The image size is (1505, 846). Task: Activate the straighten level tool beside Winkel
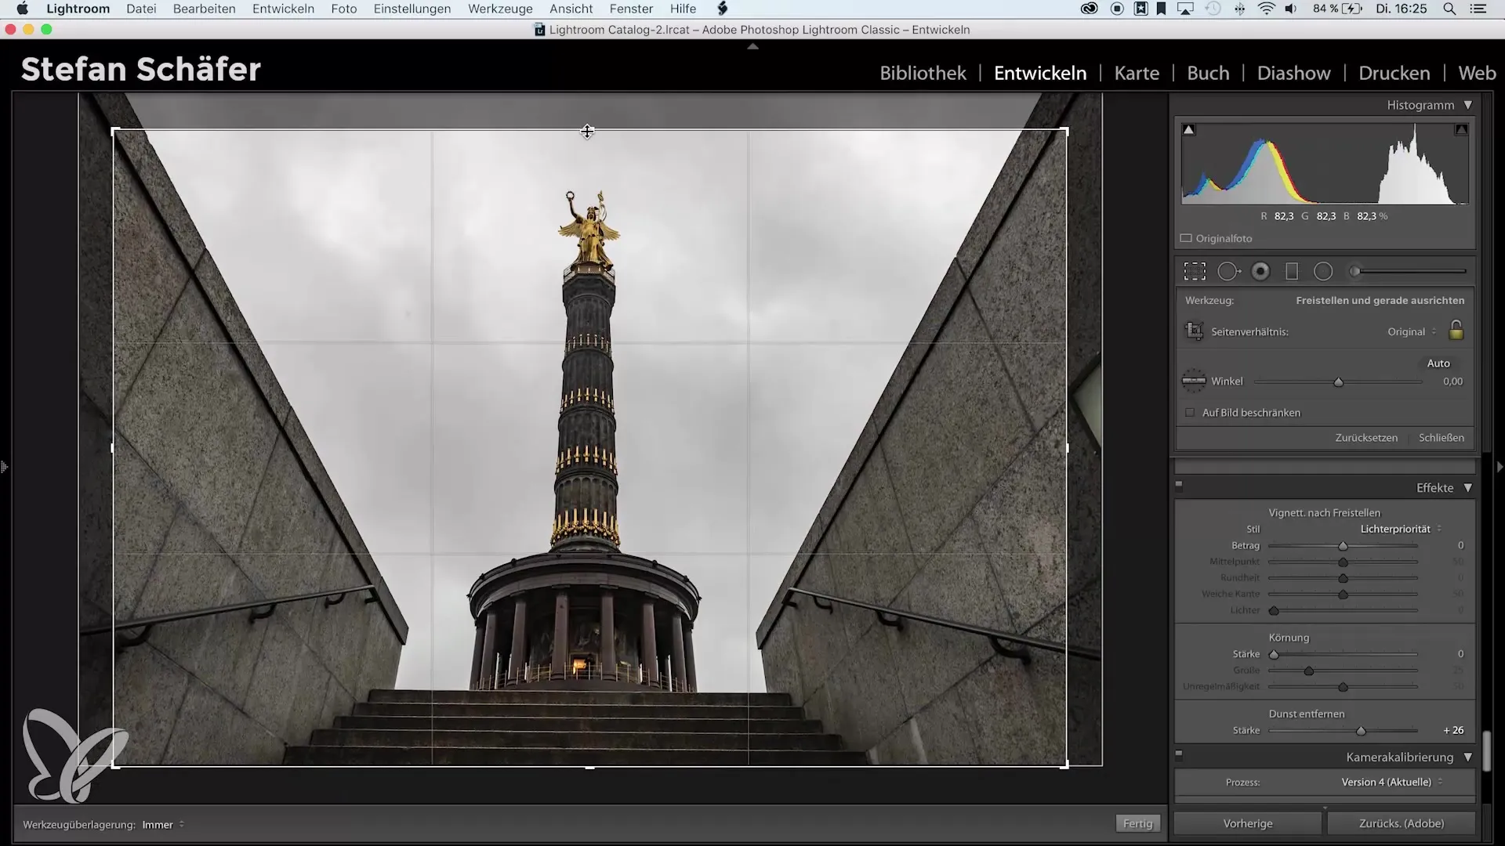click(1194, 381)
